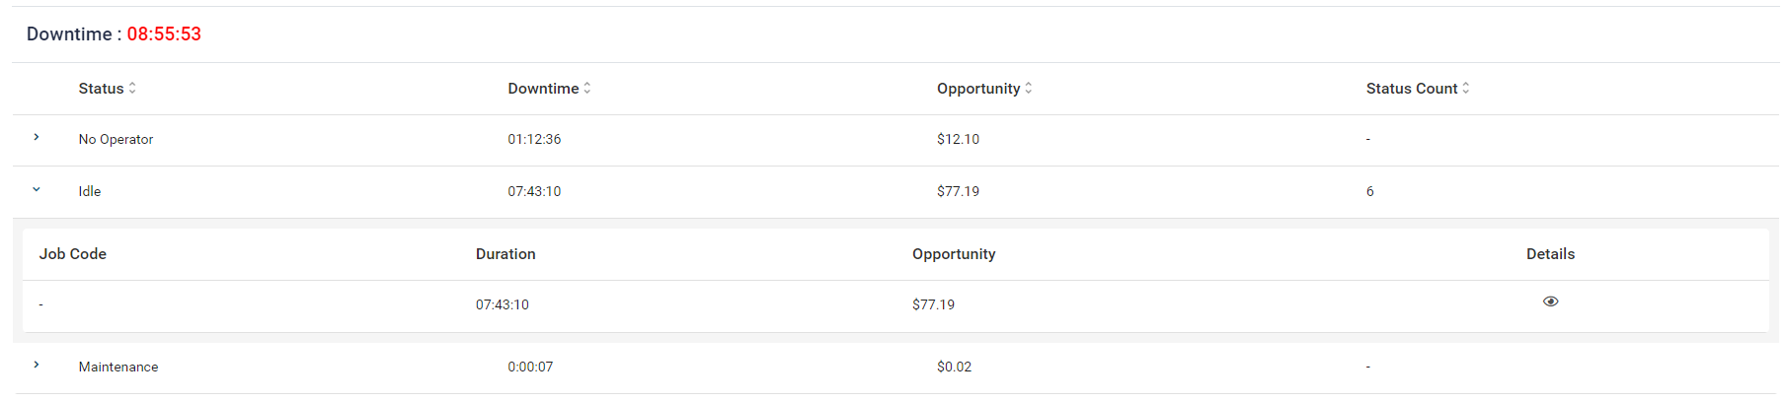
Task: Click the Duration sub-table header
Action: click(505, 254)
